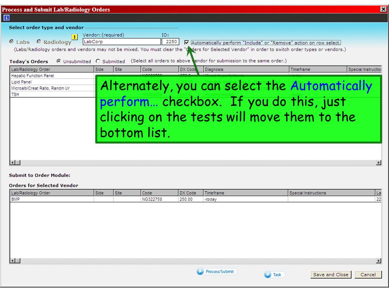Click the Vendor field containing LabCorp
The width and height of the screenshot is (389, 292).
pyautogui.click(x=122, y=42)
